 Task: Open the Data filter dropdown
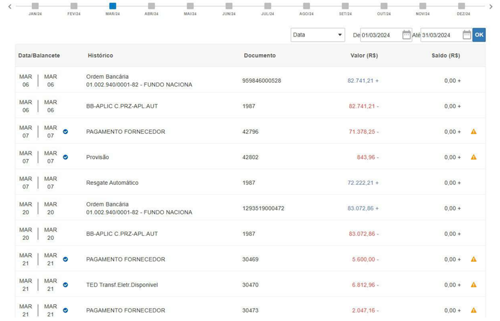click(x=318, y=35)
